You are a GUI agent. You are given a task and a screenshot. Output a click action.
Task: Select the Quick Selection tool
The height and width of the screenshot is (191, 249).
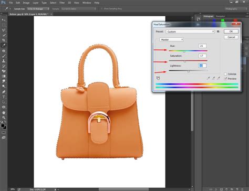4,35
